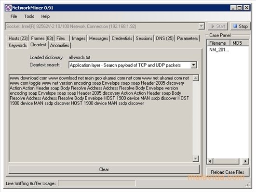Switch to the Sessions tab
Image resolution: width=256 pixels, height=192 pixels.
[144, 38]
